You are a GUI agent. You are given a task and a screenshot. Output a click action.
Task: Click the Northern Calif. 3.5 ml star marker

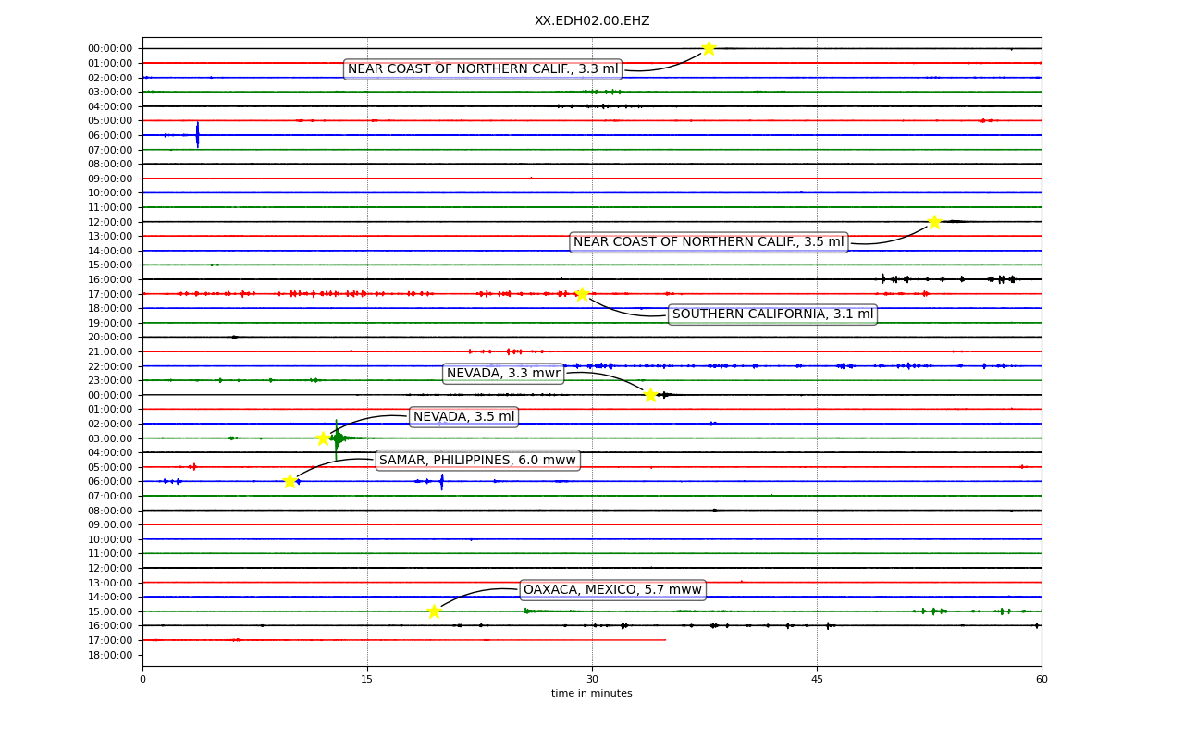[934, 222]
